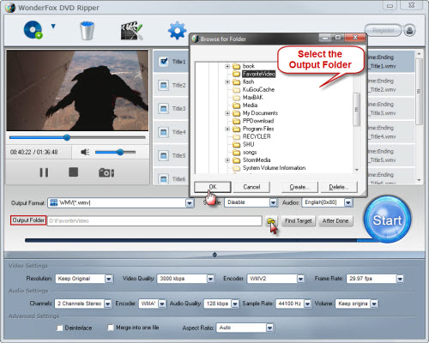Image resolution: width=429 pixels, height=343 pixels.
Task: Collapse the settings panel divider arrow
Action: tap(214, 255)
